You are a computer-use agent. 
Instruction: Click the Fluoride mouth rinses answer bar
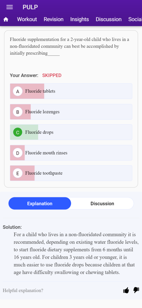(71, 153)
